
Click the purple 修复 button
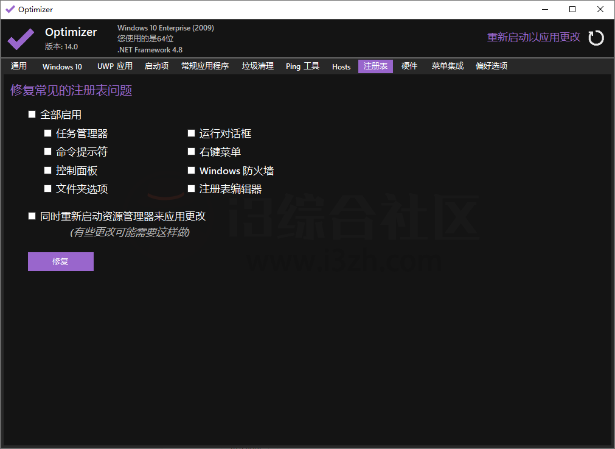click(61, 261)
